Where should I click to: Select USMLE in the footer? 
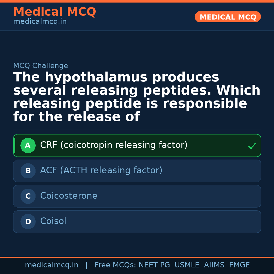(x=187, y=265)
